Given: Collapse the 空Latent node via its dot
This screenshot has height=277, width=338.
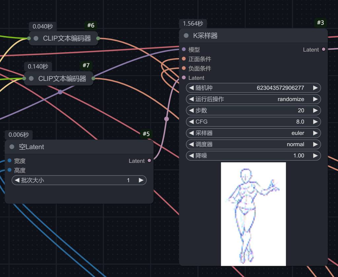Looking at the screenshot, I should point(12,147).
